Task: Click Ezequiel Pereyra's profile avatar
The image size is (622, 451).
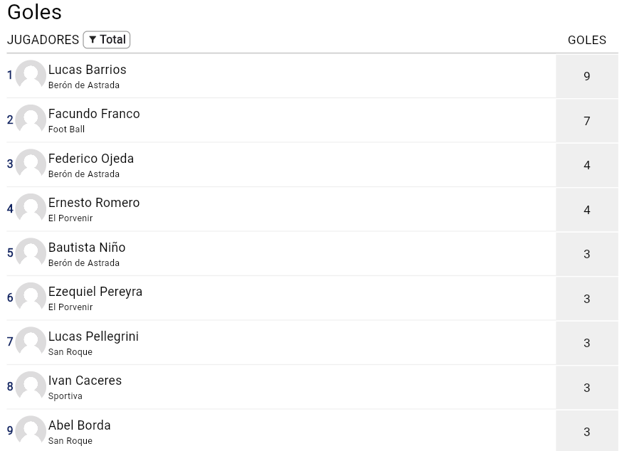Action: [31, 297]
